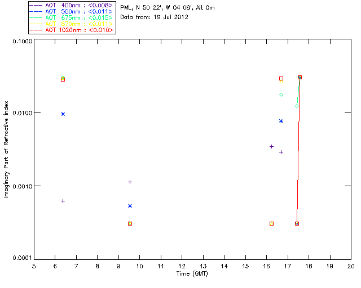Click x-axis tick label 20

coord(351,266)
